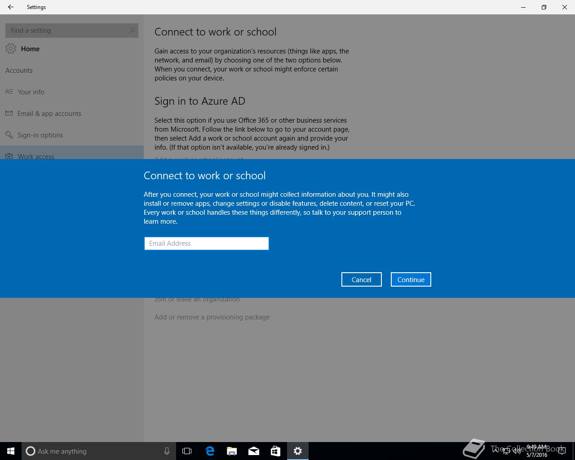Click the key icon beside Sign-in options

coord(9,135)
